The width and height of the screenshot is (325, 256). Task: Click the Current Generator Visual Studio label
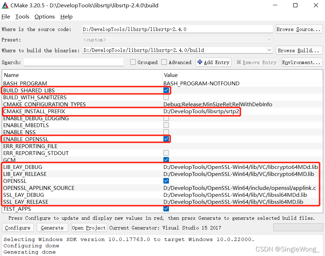coord(165,228)
